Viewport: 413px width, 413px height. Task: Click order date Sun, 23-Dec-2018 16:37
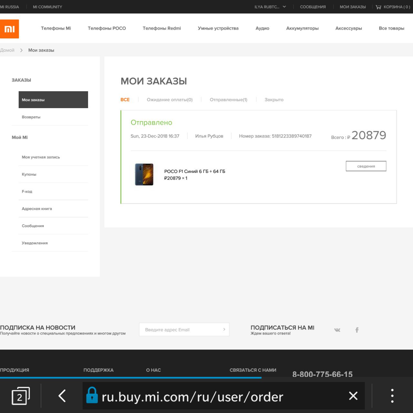point(155,136)
